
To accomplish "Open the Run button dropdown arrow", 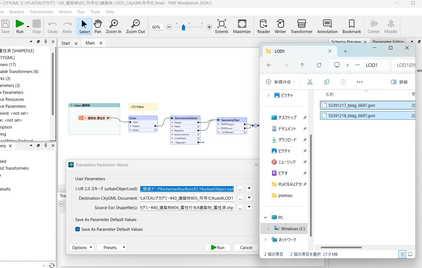I will (28, 27).
